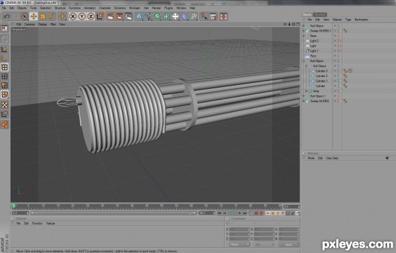Open the MoGraph menu
The image size is (396, 253).
pos(135,8)
